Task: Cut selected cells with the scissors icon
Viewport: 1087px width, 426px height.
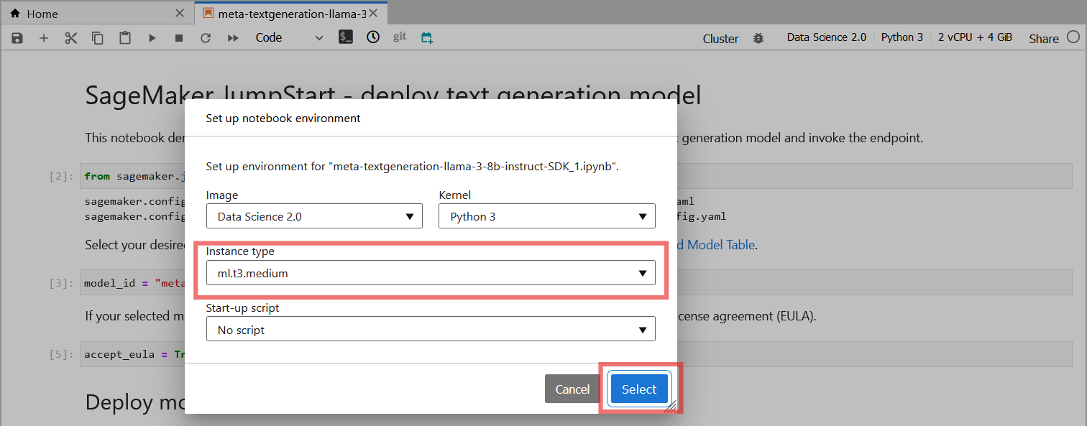Action: 70,38
